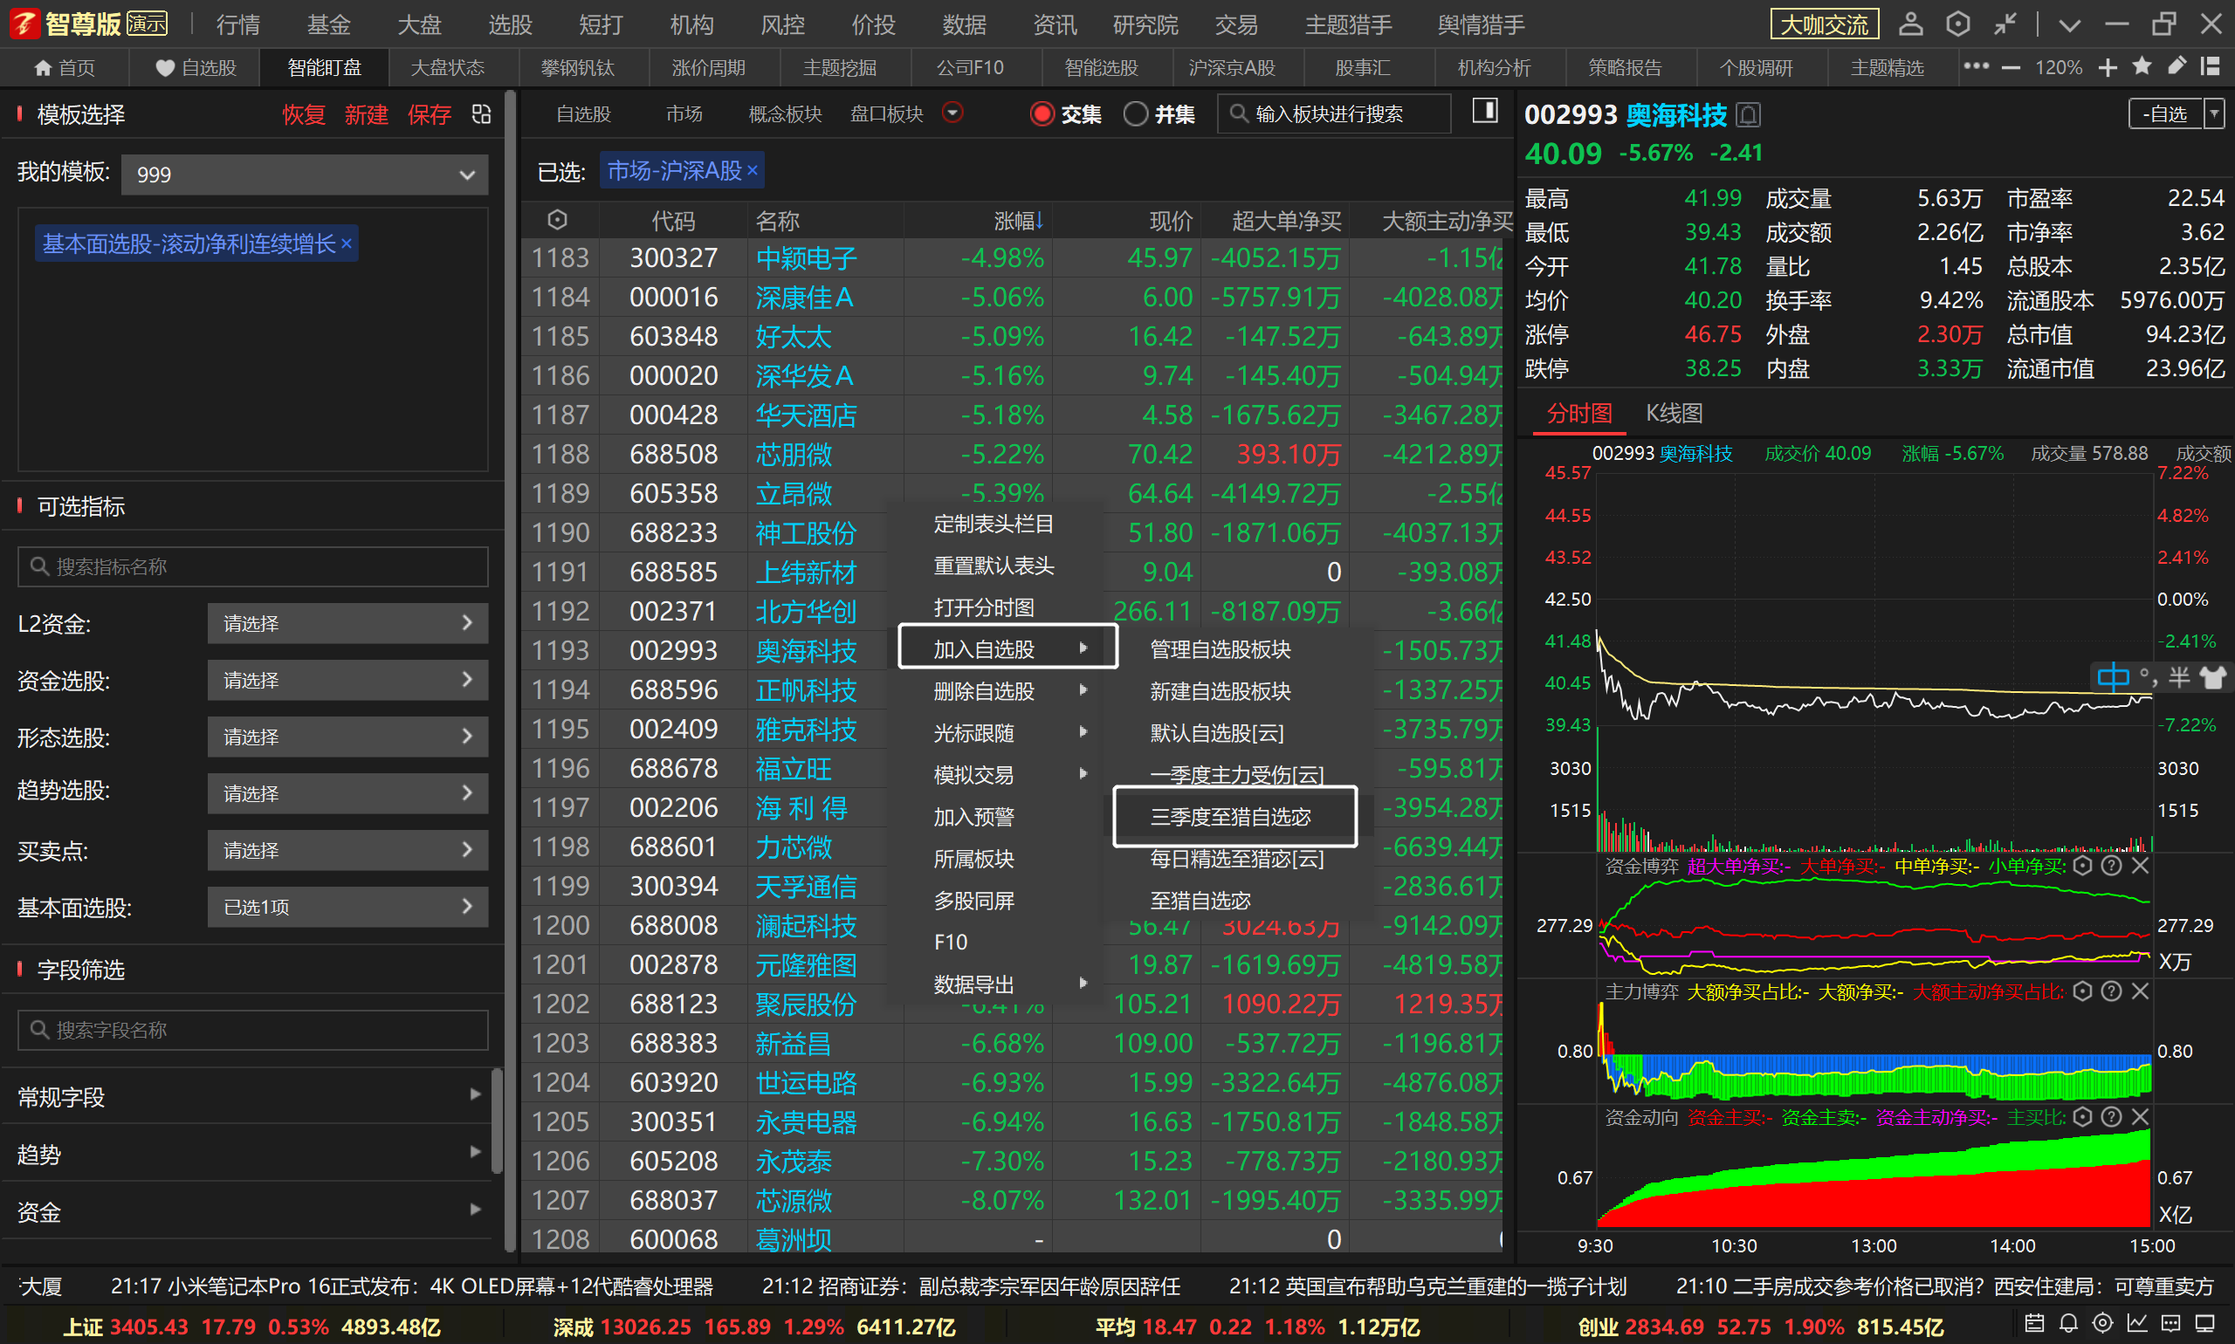Click 大咖交流 button
This screenshot has width=2235, height=1344.
(1824, 24)
